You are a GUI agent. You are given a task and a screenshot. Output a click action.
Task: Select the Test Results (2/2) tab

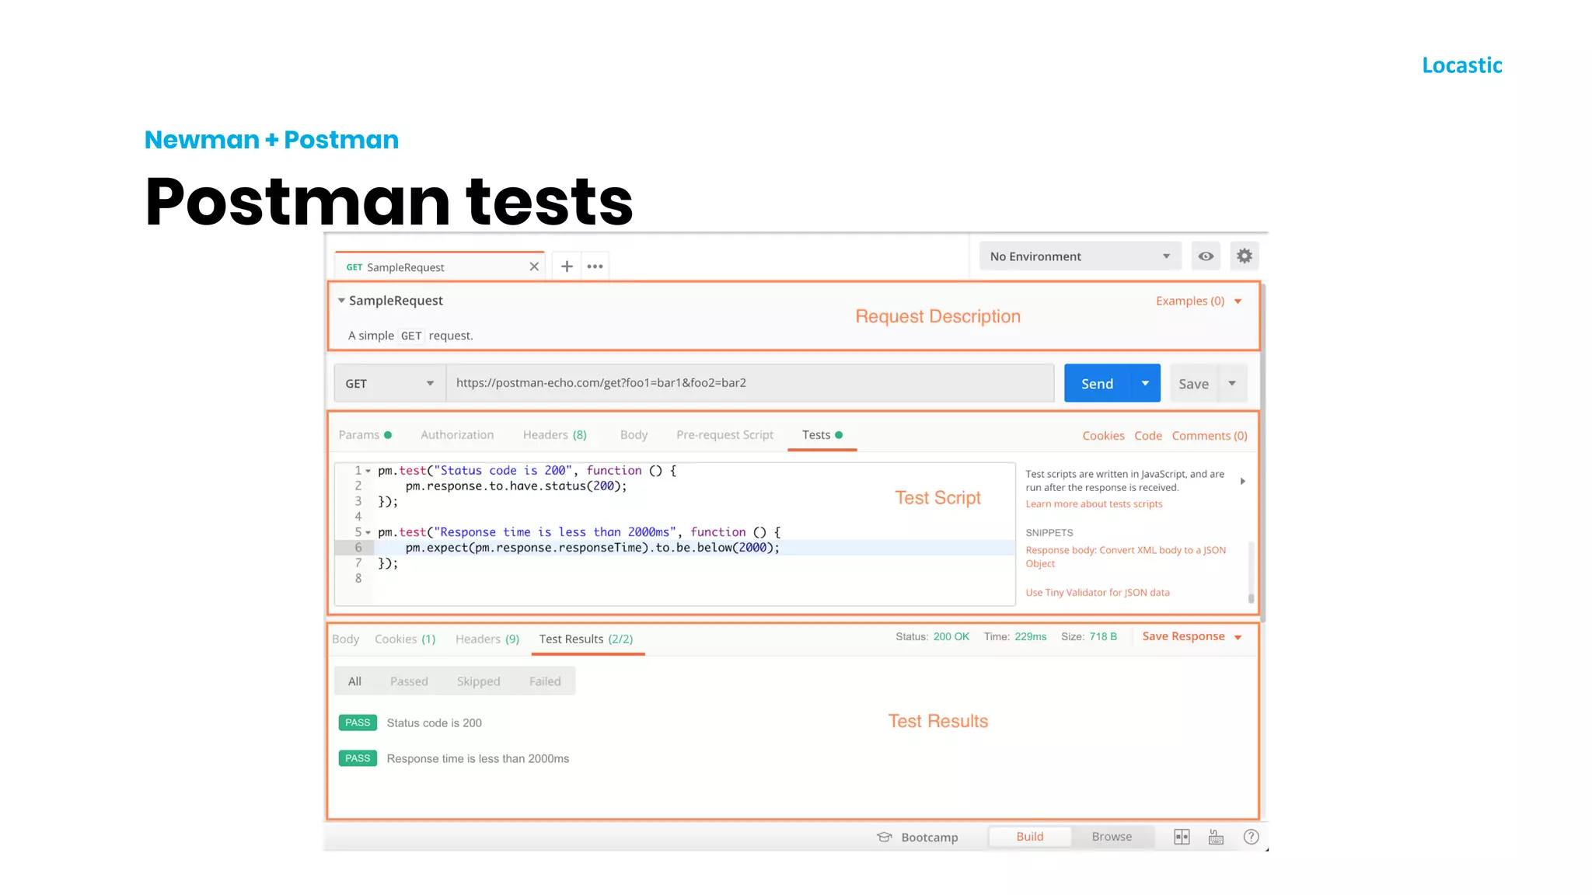(x=586, y=639)
